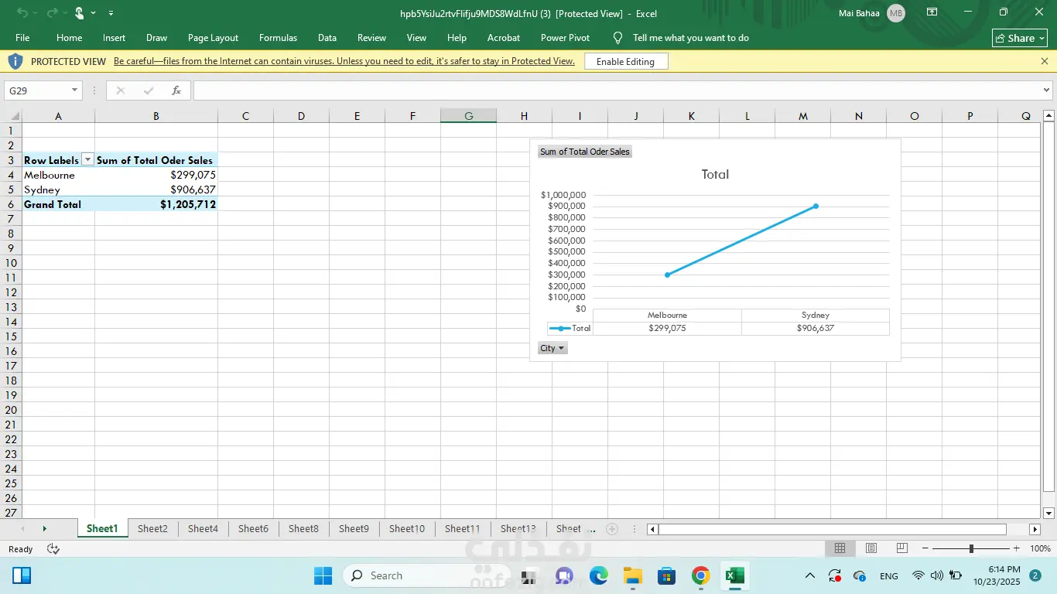Select the Grand Total row label cell
1057x594 pixels.
[58, 204]
